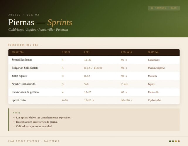The height and width of the screenshot is (146, 188).
Task: Select 'Elevaciones de gemelo' exercise name
Action: click(x=25, y=92)
